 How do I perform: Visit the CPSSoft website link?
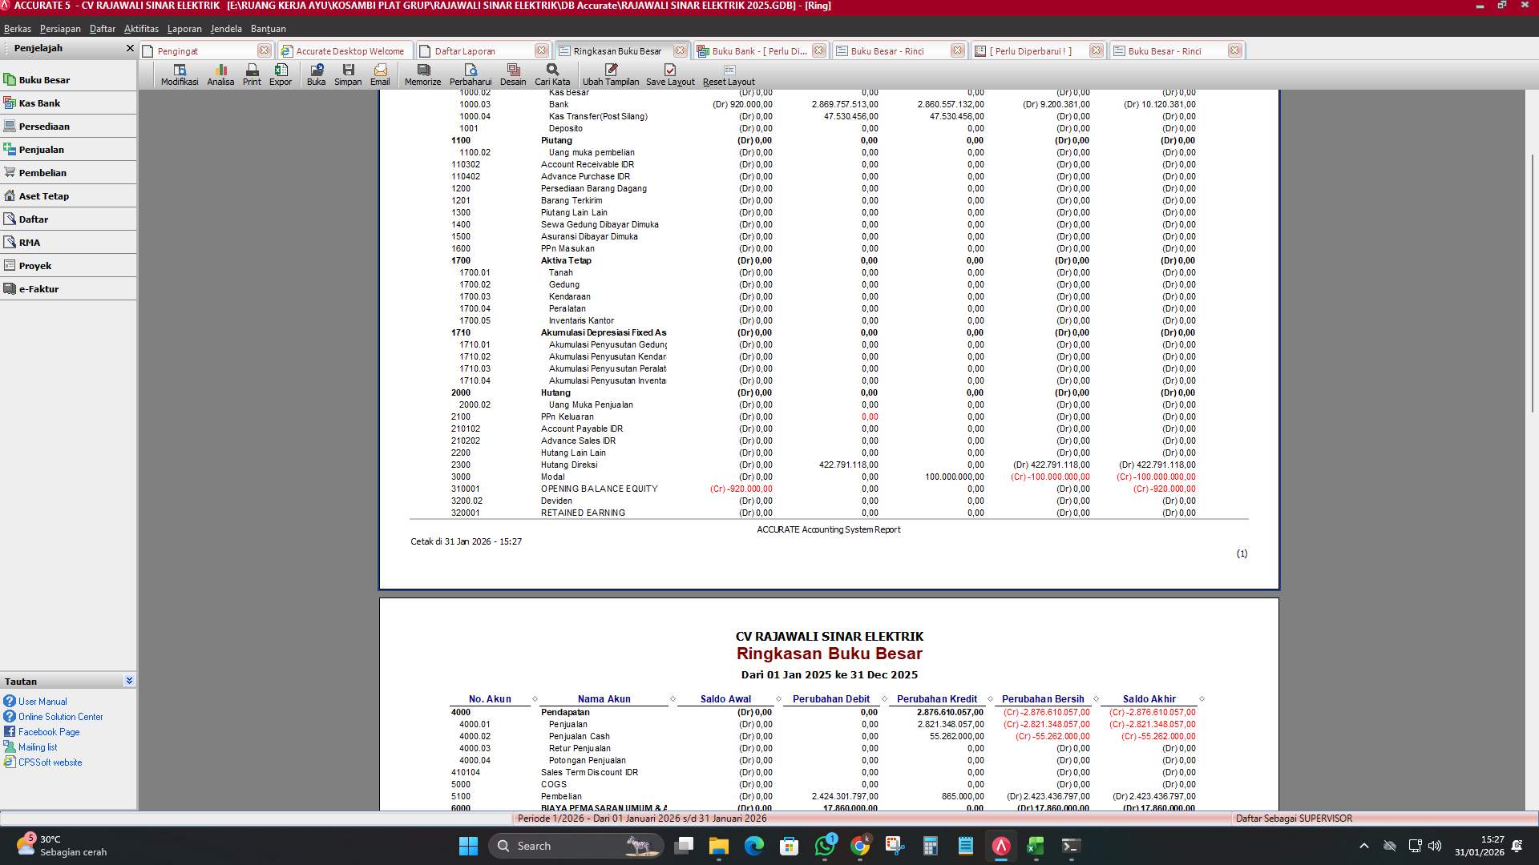pyautogui.click(x=50, y=762)
